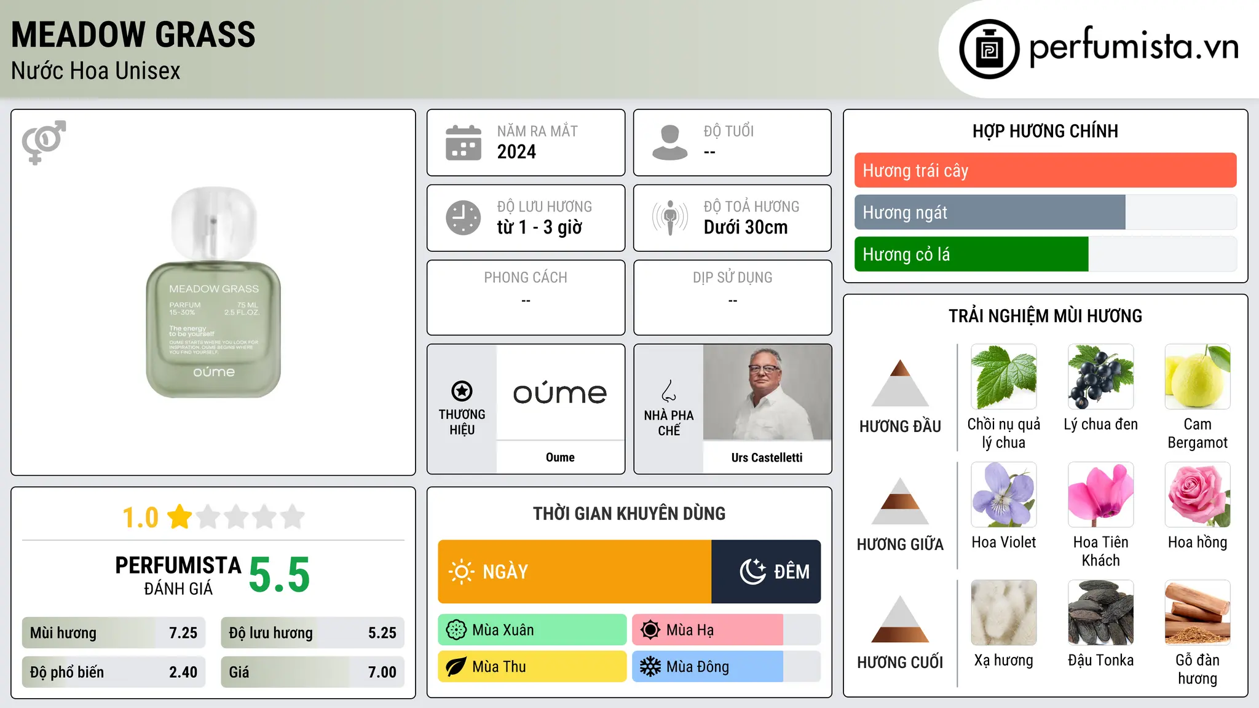Click the green Hương cỏ lá accord bar
The image size is (1259, 708).
pos(971,254)
